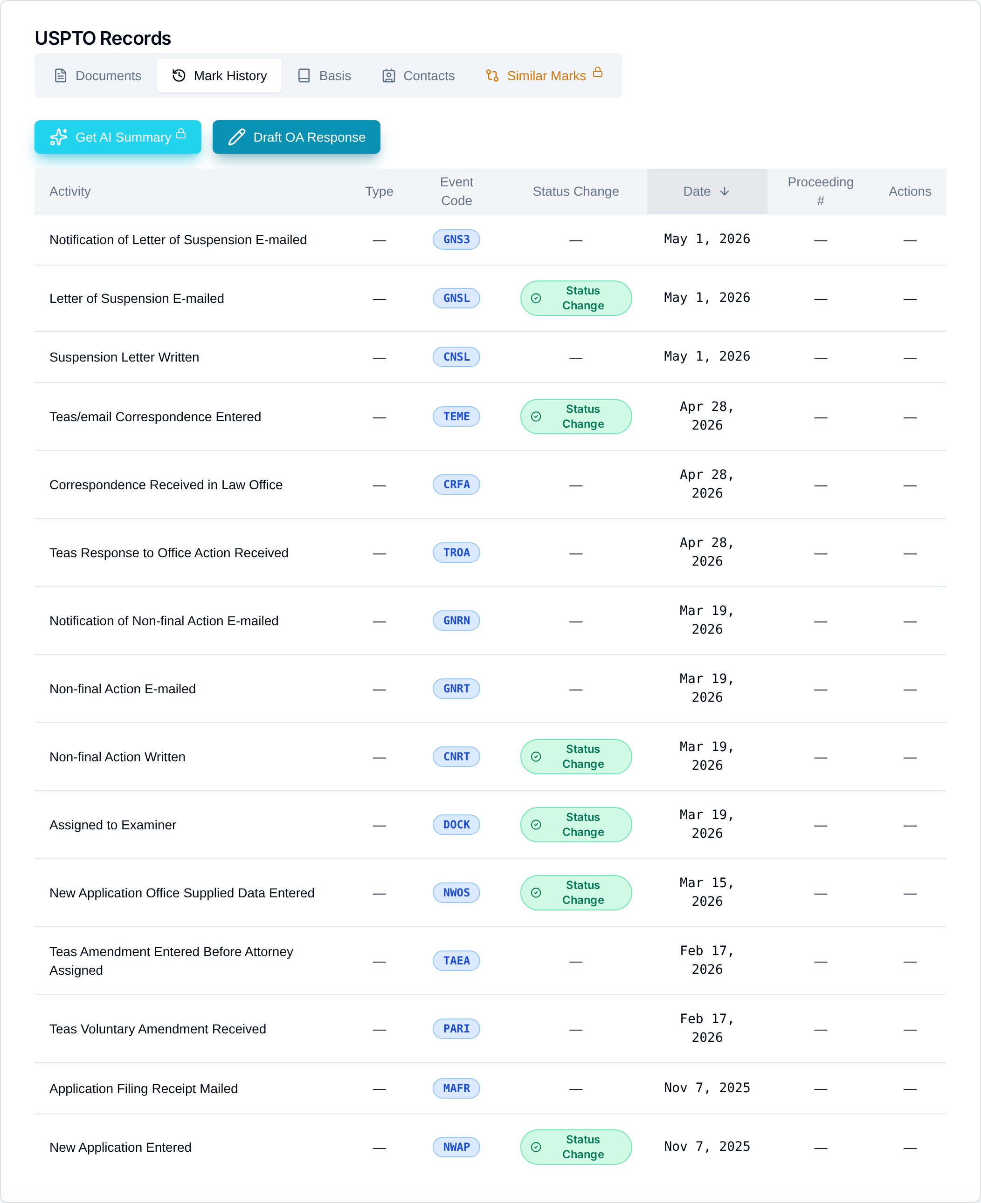Click the Get AI Summary button
The image size is (981, 1203).
[x=117, y=137]
